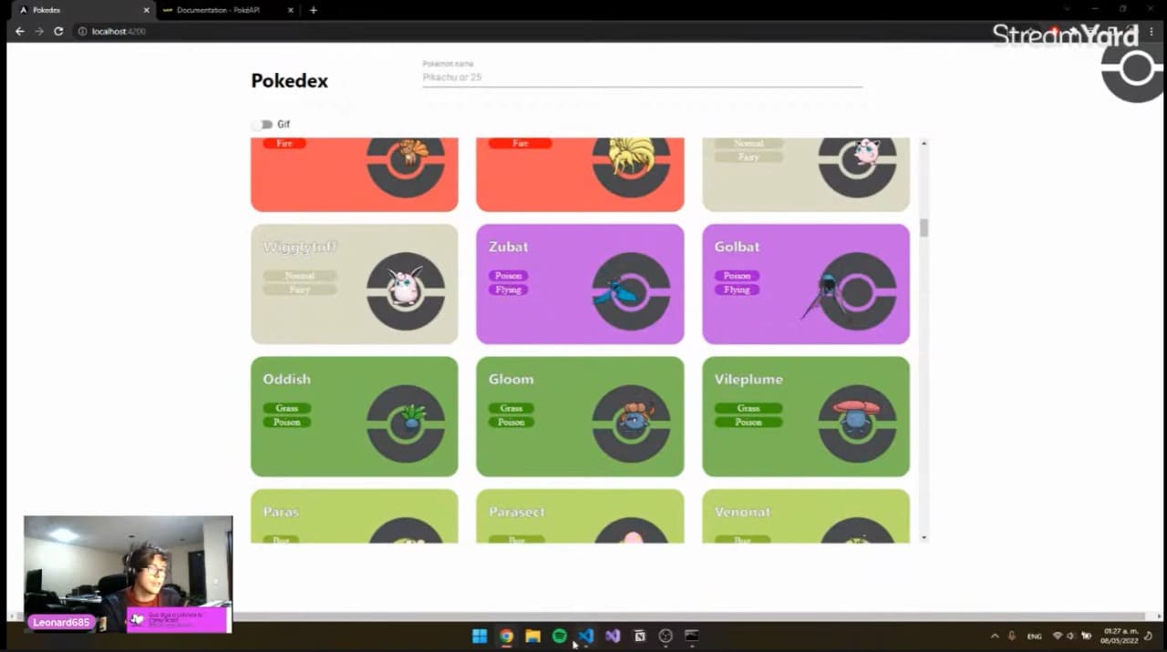Open Chrome from the taskbar

click(x=506, y=637)
